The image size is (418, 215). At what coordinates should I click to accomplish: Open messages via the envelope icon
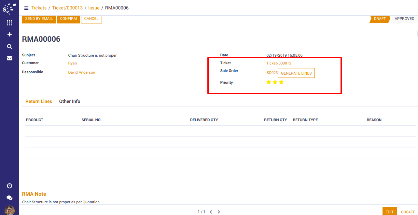tap(9, 58)
